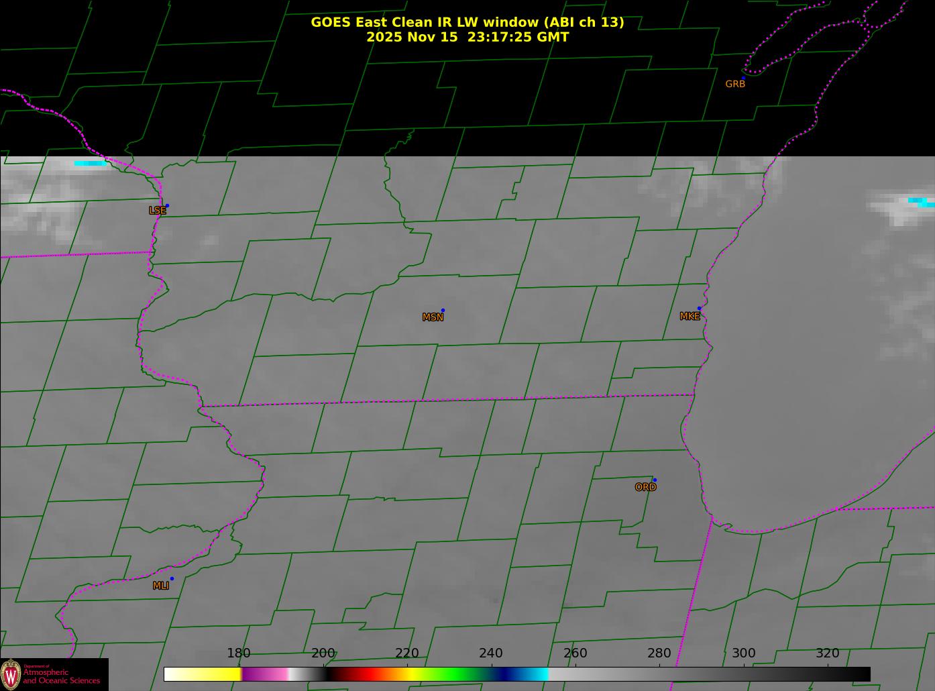
Task: Click the blue station dot at MSN
Action: tap(443, 311)
